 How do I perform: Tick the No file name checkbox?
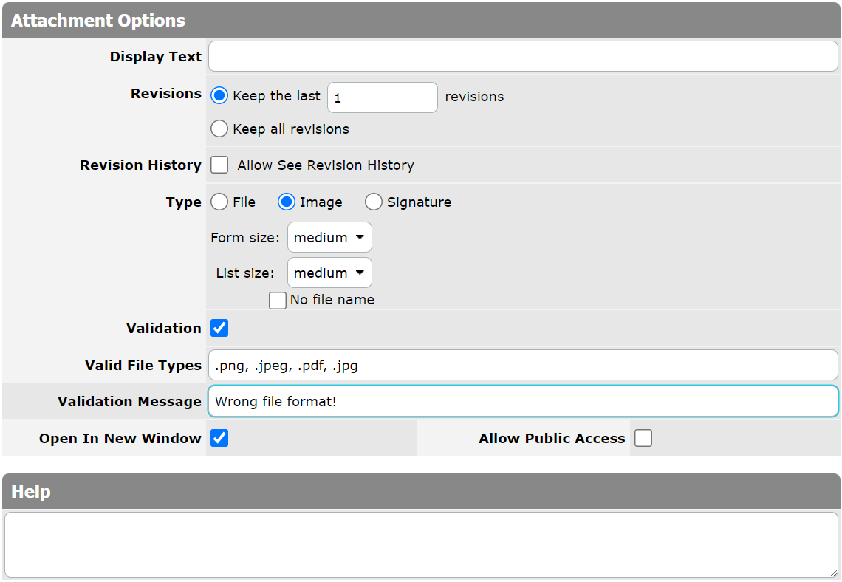[x=278, y=300]
